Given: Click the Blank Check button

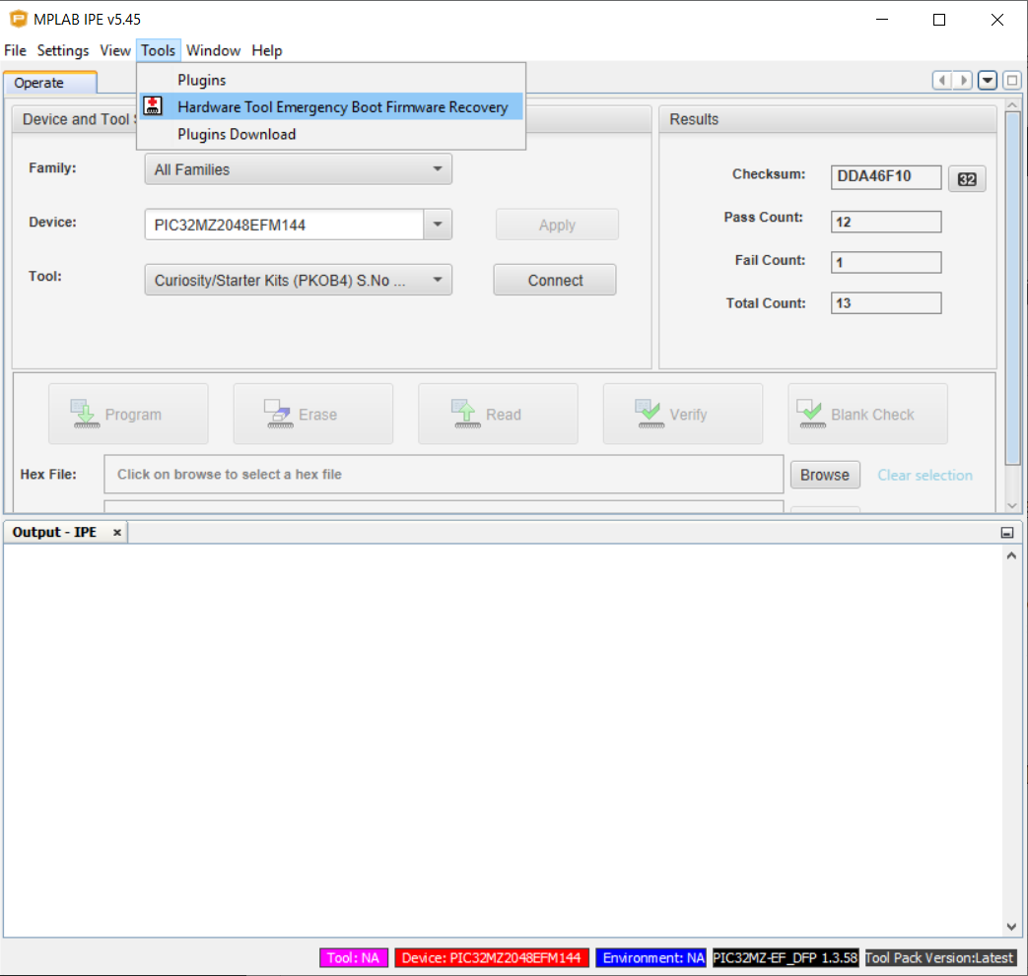Looking at the screenshot, I should 868,414.
